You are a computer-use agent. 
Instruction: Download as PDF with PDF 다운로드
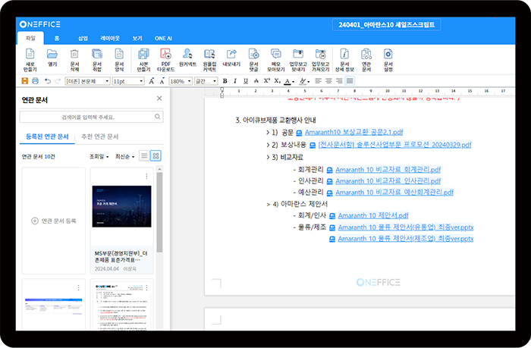165,60
